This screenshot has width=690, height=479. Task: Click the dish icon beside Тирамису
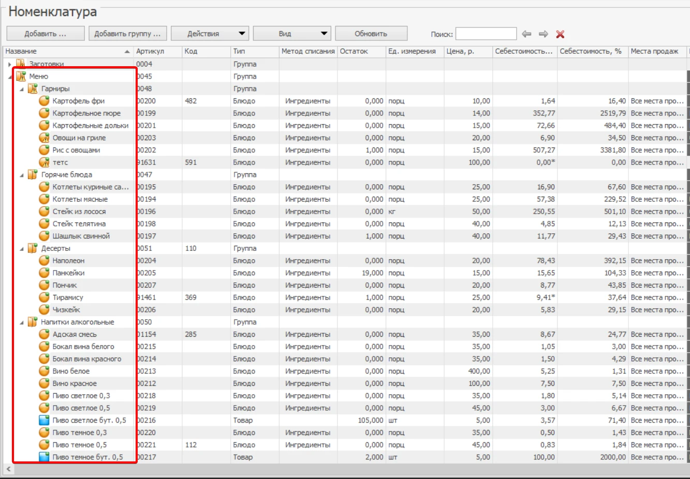pos(45,297)
